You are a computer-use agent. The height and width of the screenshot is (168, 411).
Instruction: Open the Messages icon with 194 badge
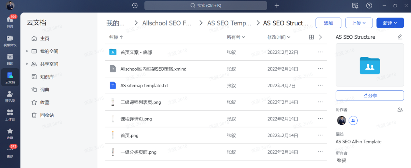tap(10, 21)
